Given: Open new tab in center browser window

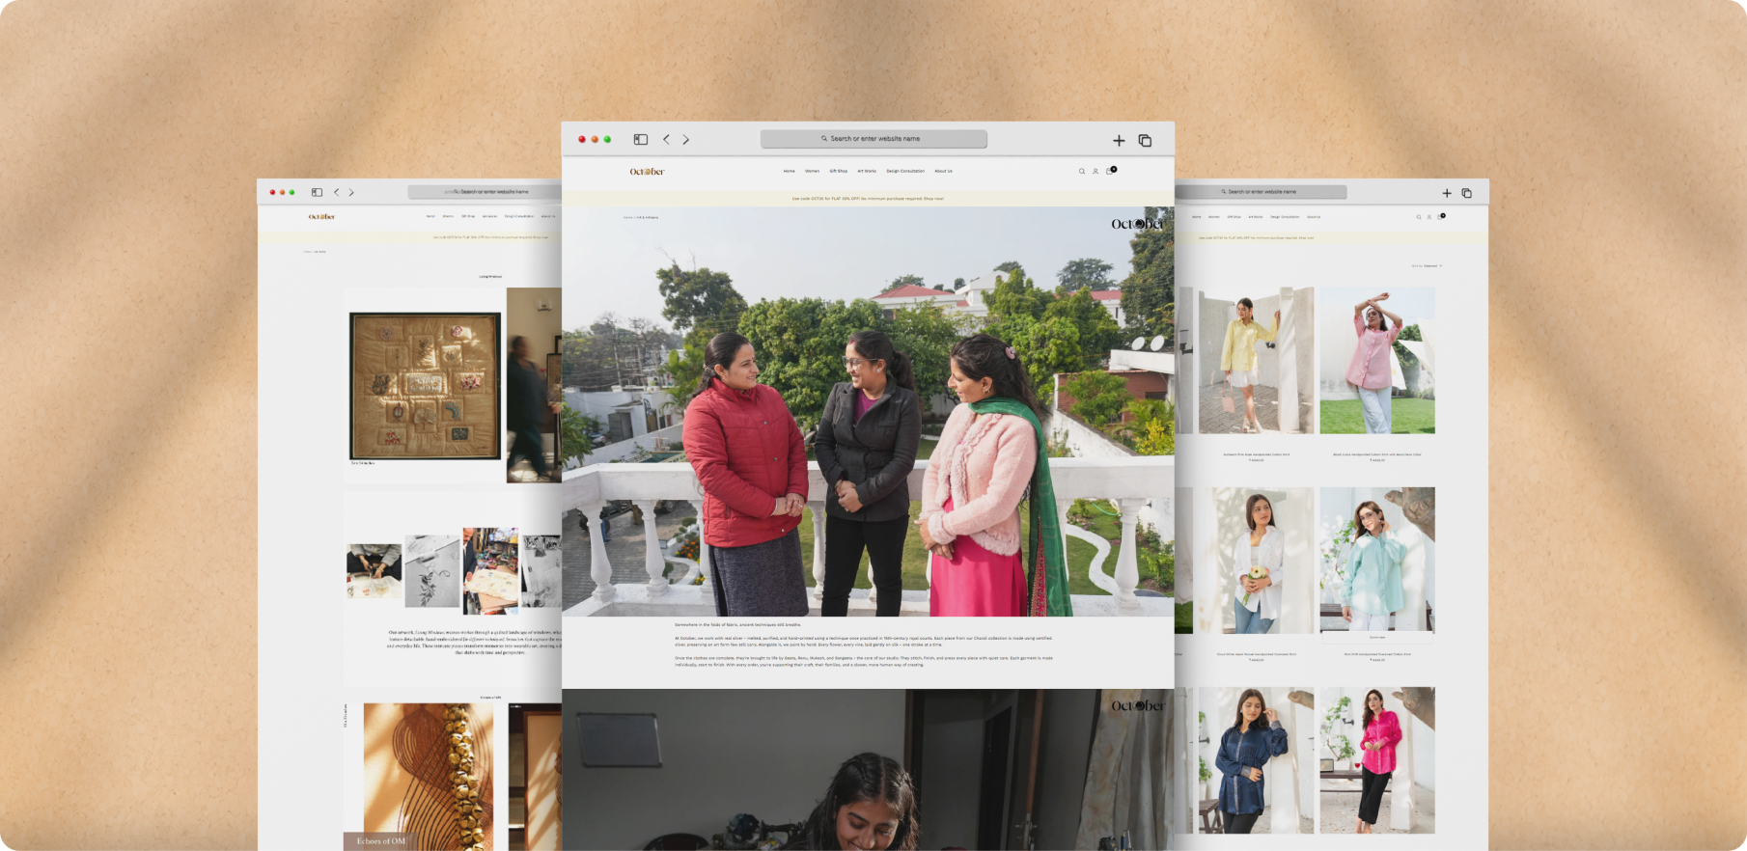Looking at the screenshot, I should (x=1119, y=141).
